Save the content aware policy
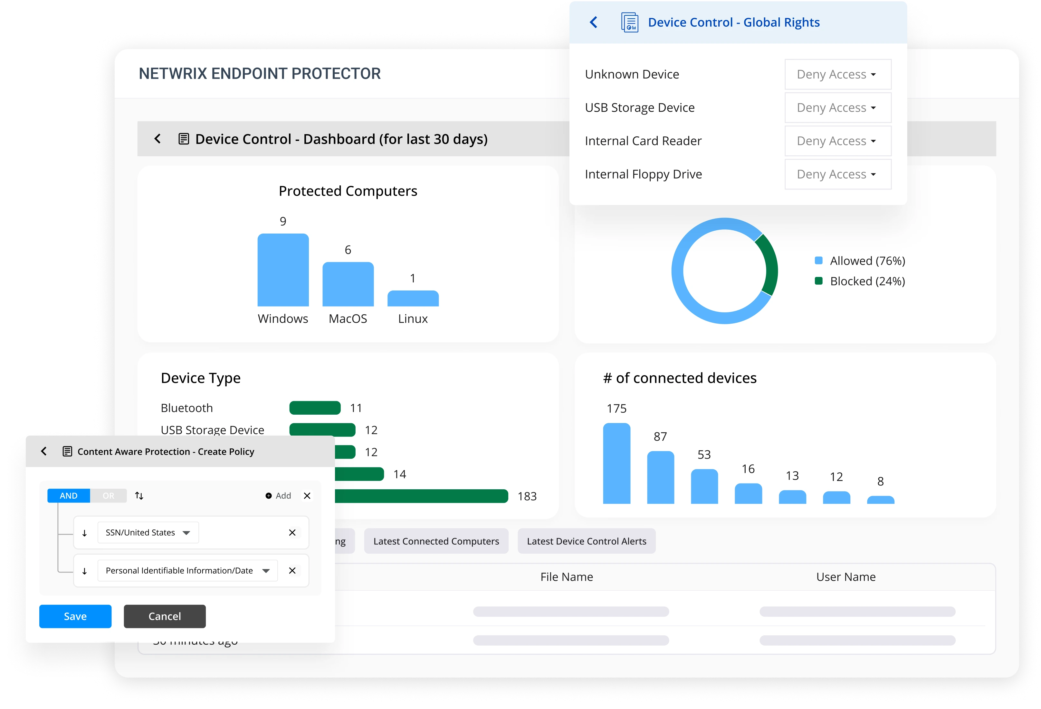 pyautogui.click(x=75, y=616)
